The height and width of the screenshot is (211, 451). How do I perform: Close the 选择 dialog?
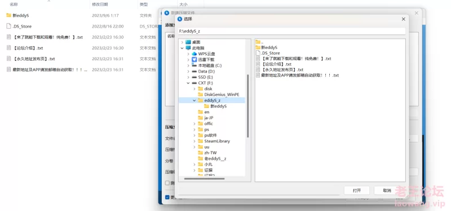pyautogui.click(x=404, y=19)
